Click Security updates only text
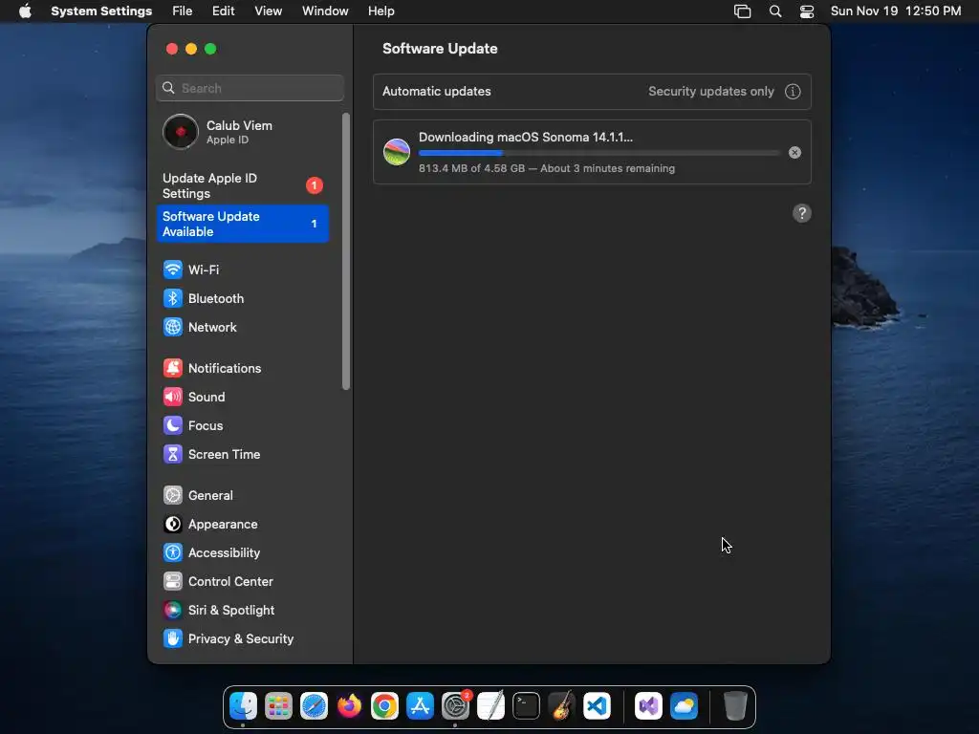This screenshot has height=734, width=979. click(710, 91)
